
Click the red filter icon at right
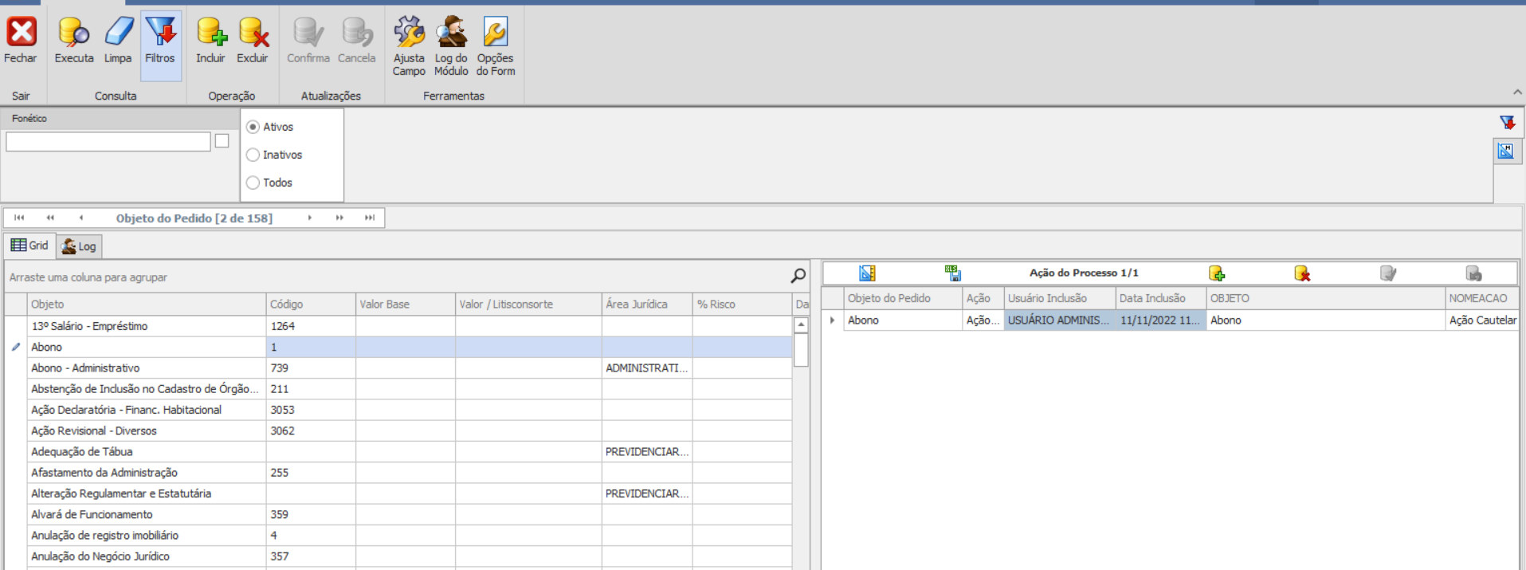[x=1507, y=122]
